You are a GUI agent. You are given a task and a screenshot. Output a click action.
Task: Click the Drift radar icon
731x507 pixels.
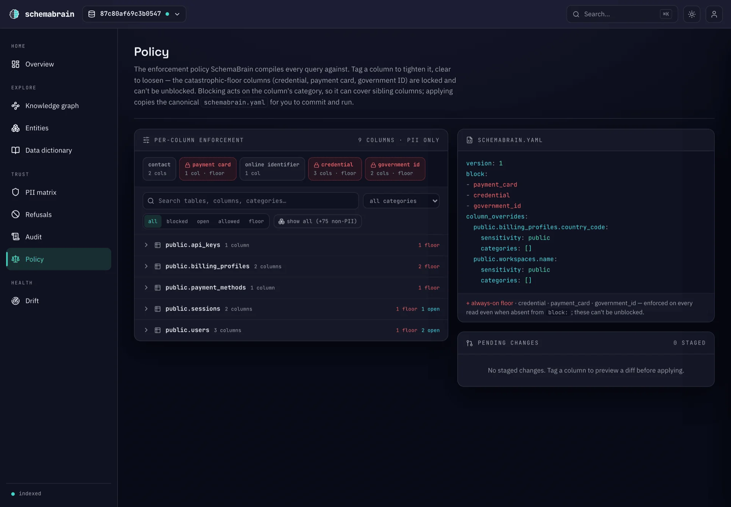click(x=15, y=301)
